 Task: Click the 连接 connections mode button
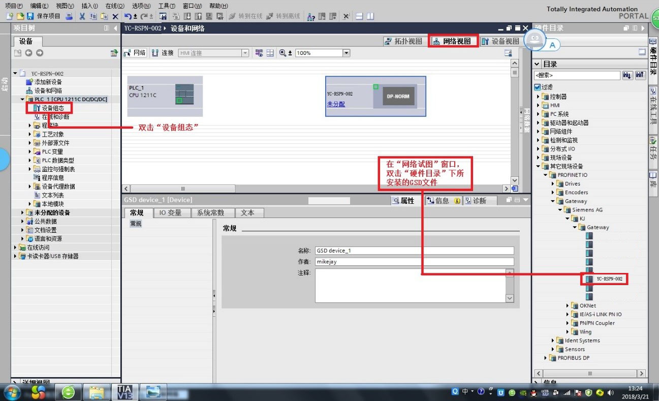(163, 53)
